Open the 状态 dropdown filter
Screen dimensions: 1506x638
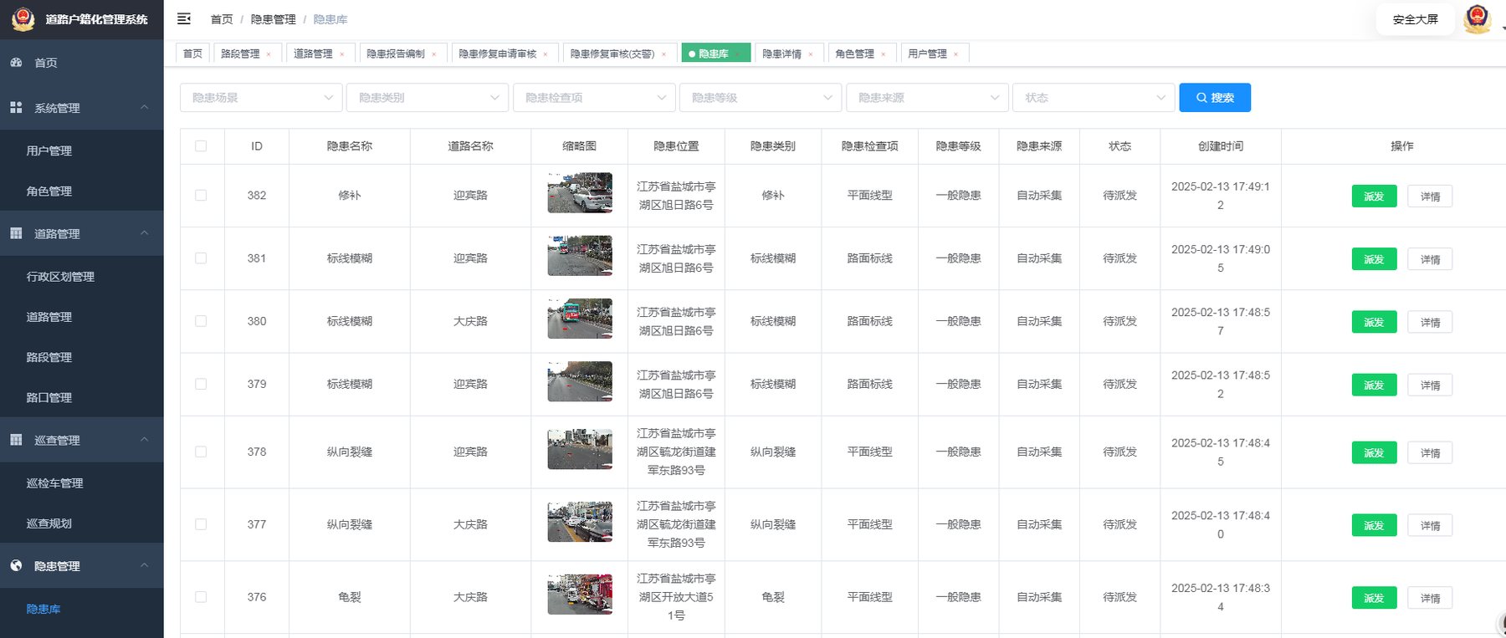coord(1094,98)
